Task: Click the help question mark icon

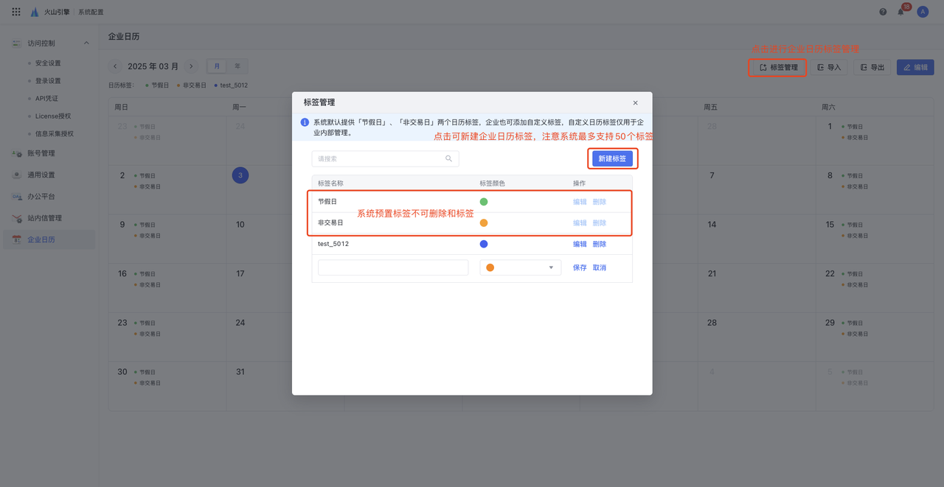Action: [883, 12]
